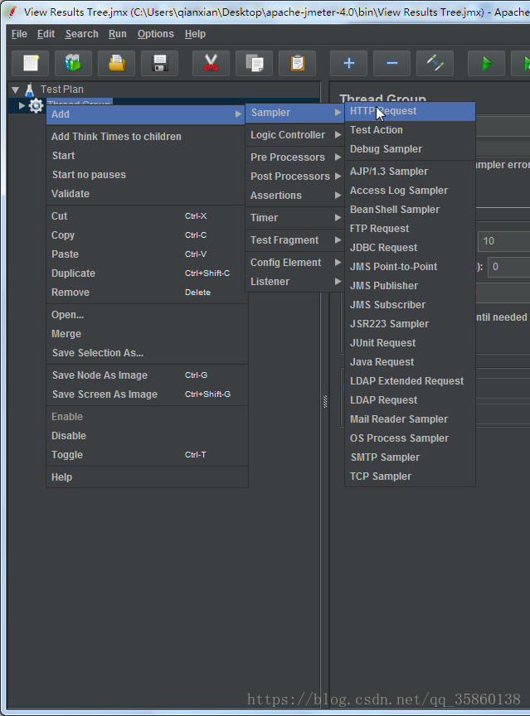
Task: Open the Edit menu
Action: point(46,34)
